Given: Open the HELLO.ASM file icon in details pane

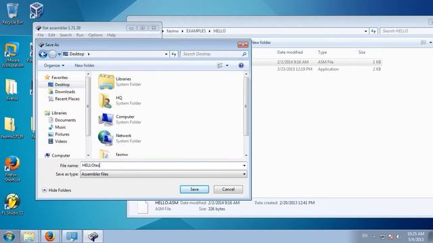Looking at the screenshot, I should [143, 207].
